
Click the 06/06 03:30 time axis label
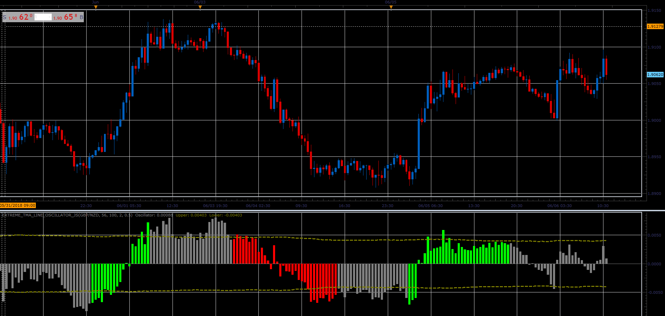(560, 206)
